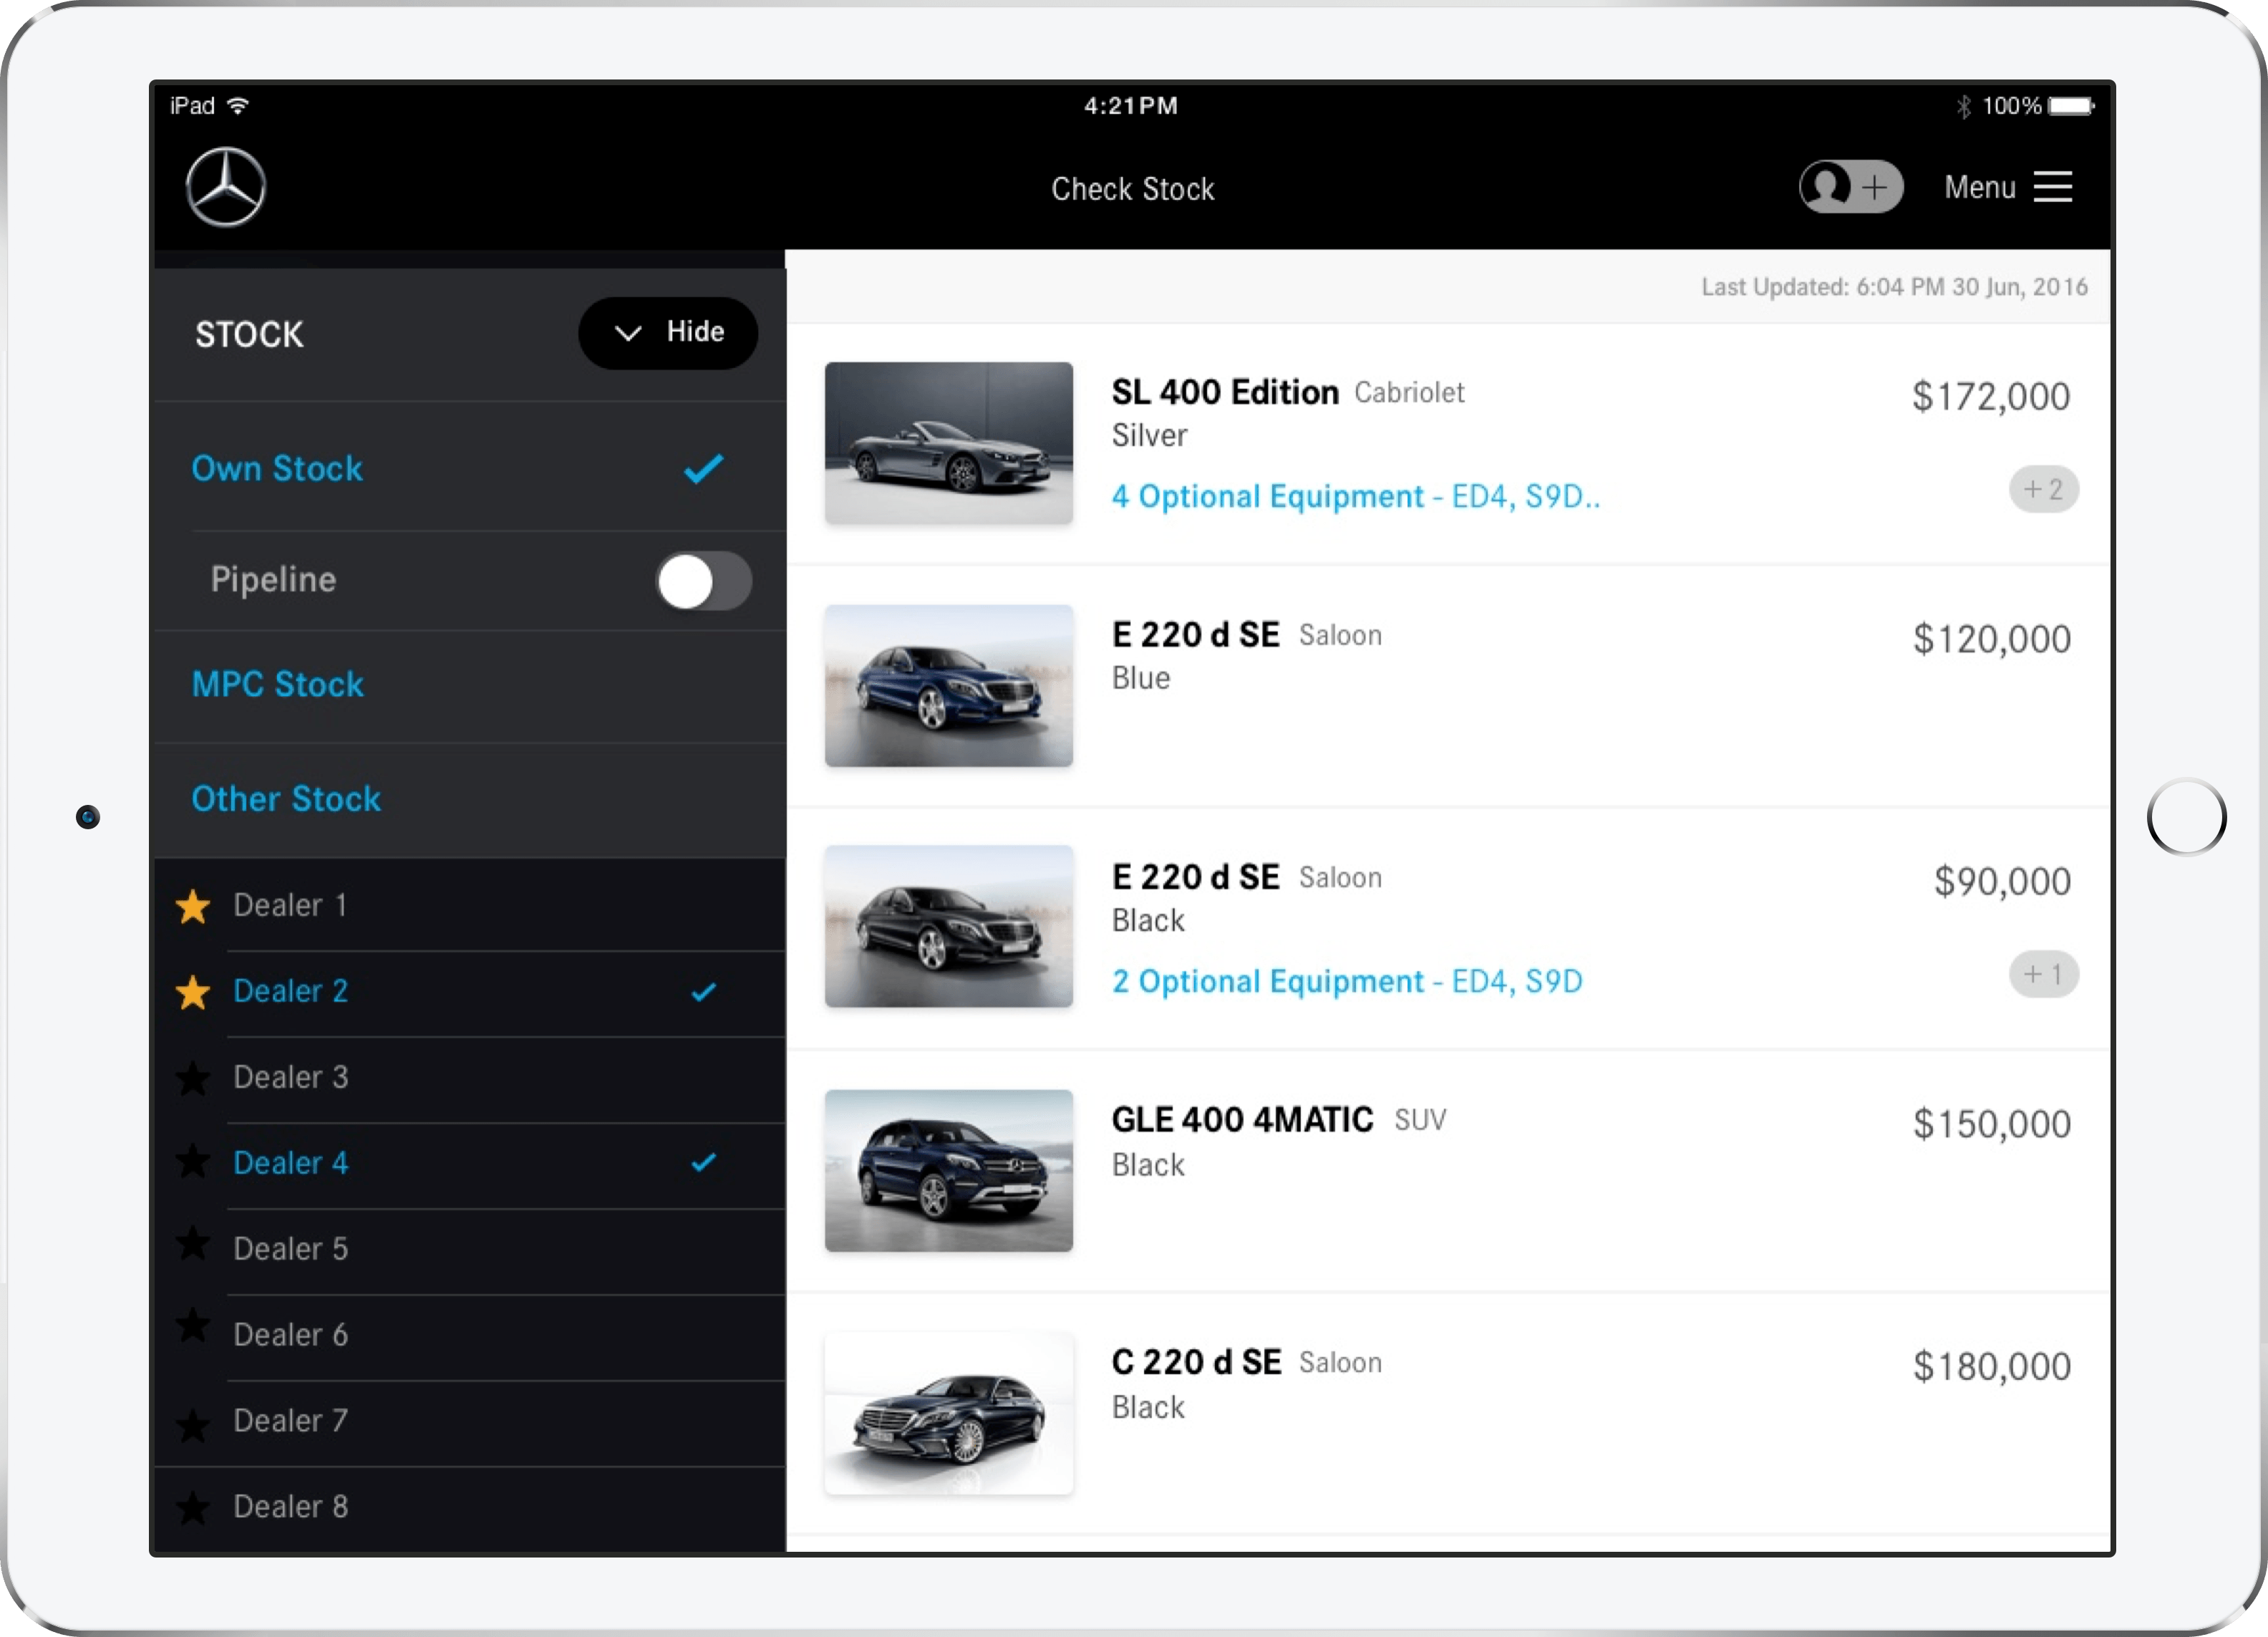
Task: View the silver SL 400 thumbnail
Action: 949,443
